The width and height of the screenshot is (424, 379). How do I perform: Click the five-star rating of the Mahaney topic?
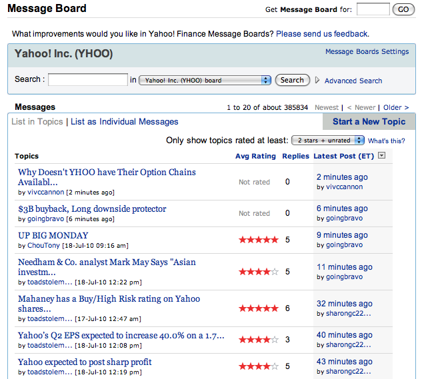point(259,308)
